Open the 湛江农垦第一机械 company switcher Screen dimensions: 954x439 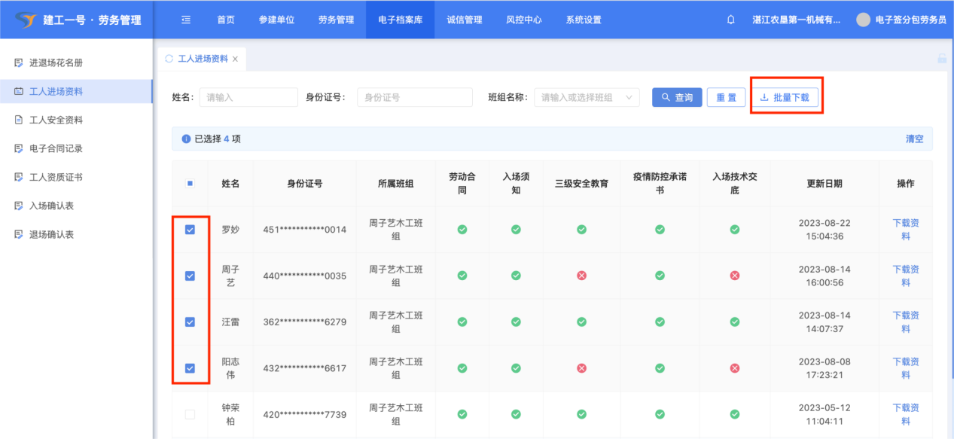[x=796, y=20]
